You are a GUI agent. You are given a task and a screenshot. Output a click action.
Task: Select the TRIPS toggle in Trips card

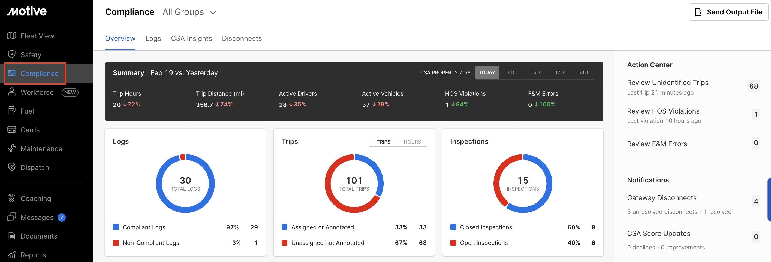click(x=383, y=142)
